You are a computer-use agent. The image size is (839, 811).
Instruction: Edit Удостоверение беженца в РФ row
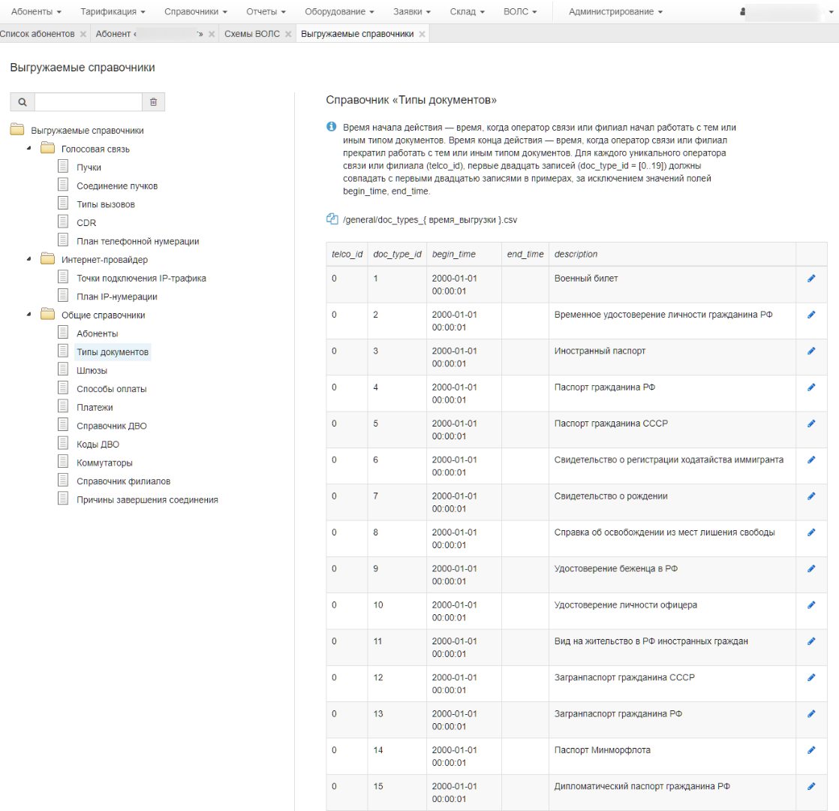coord(811,568)
